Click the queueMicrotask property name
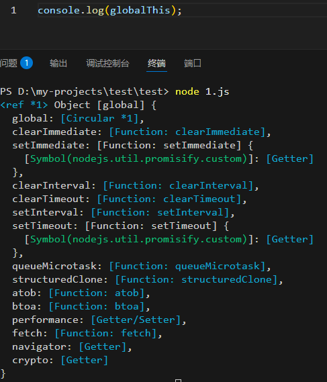 pos(54,266)
